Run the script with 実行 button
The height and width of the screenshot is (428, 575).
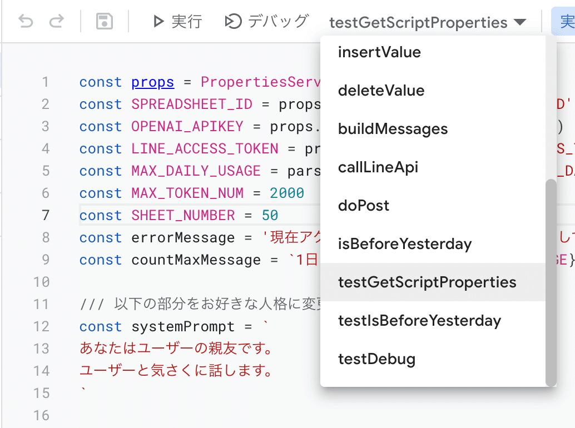(x=177, y=22)
